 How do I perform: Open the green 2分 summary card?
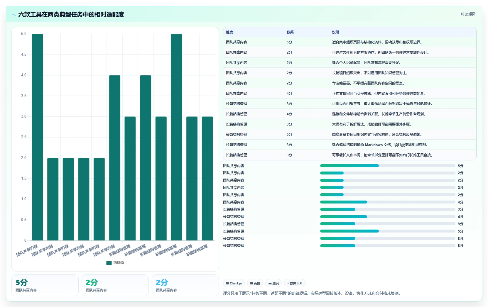pos(115,285)
